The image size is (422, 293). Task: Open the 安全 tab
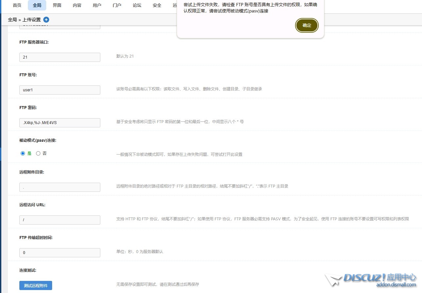(x=157, y=5)
